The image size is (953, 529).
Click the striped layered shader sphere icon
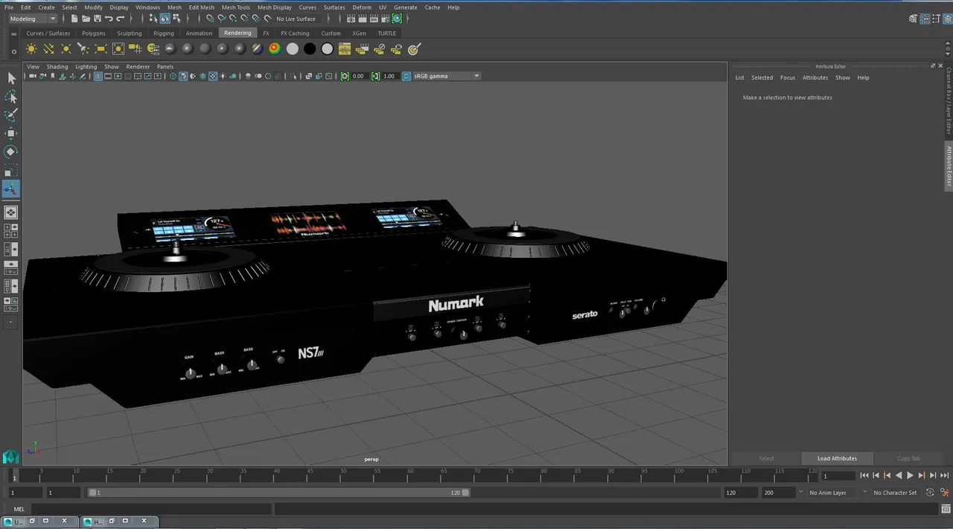[x=257, y=48]
